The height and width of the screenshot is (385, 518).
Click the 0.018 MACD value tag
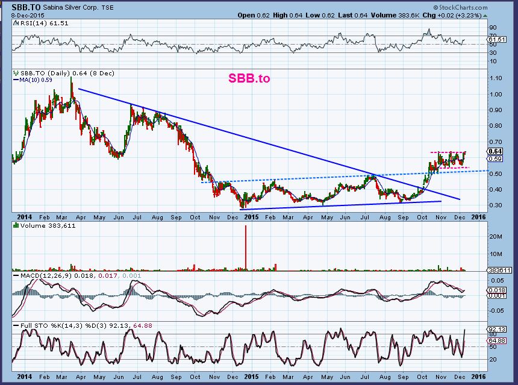[x=496, y=290]
